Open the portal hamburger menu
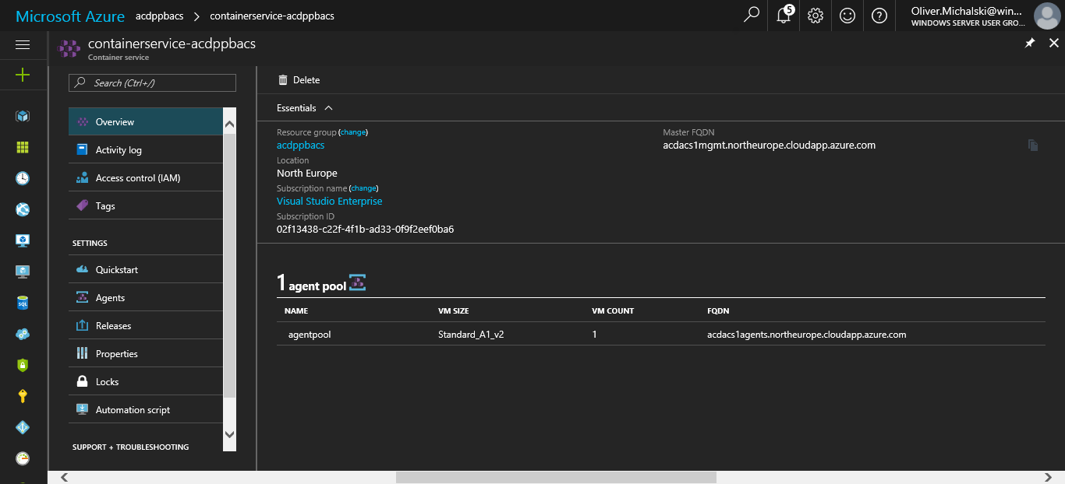The height and width of the screenshot is (484, 1065). pyautogui.click(x=23, y=45)
